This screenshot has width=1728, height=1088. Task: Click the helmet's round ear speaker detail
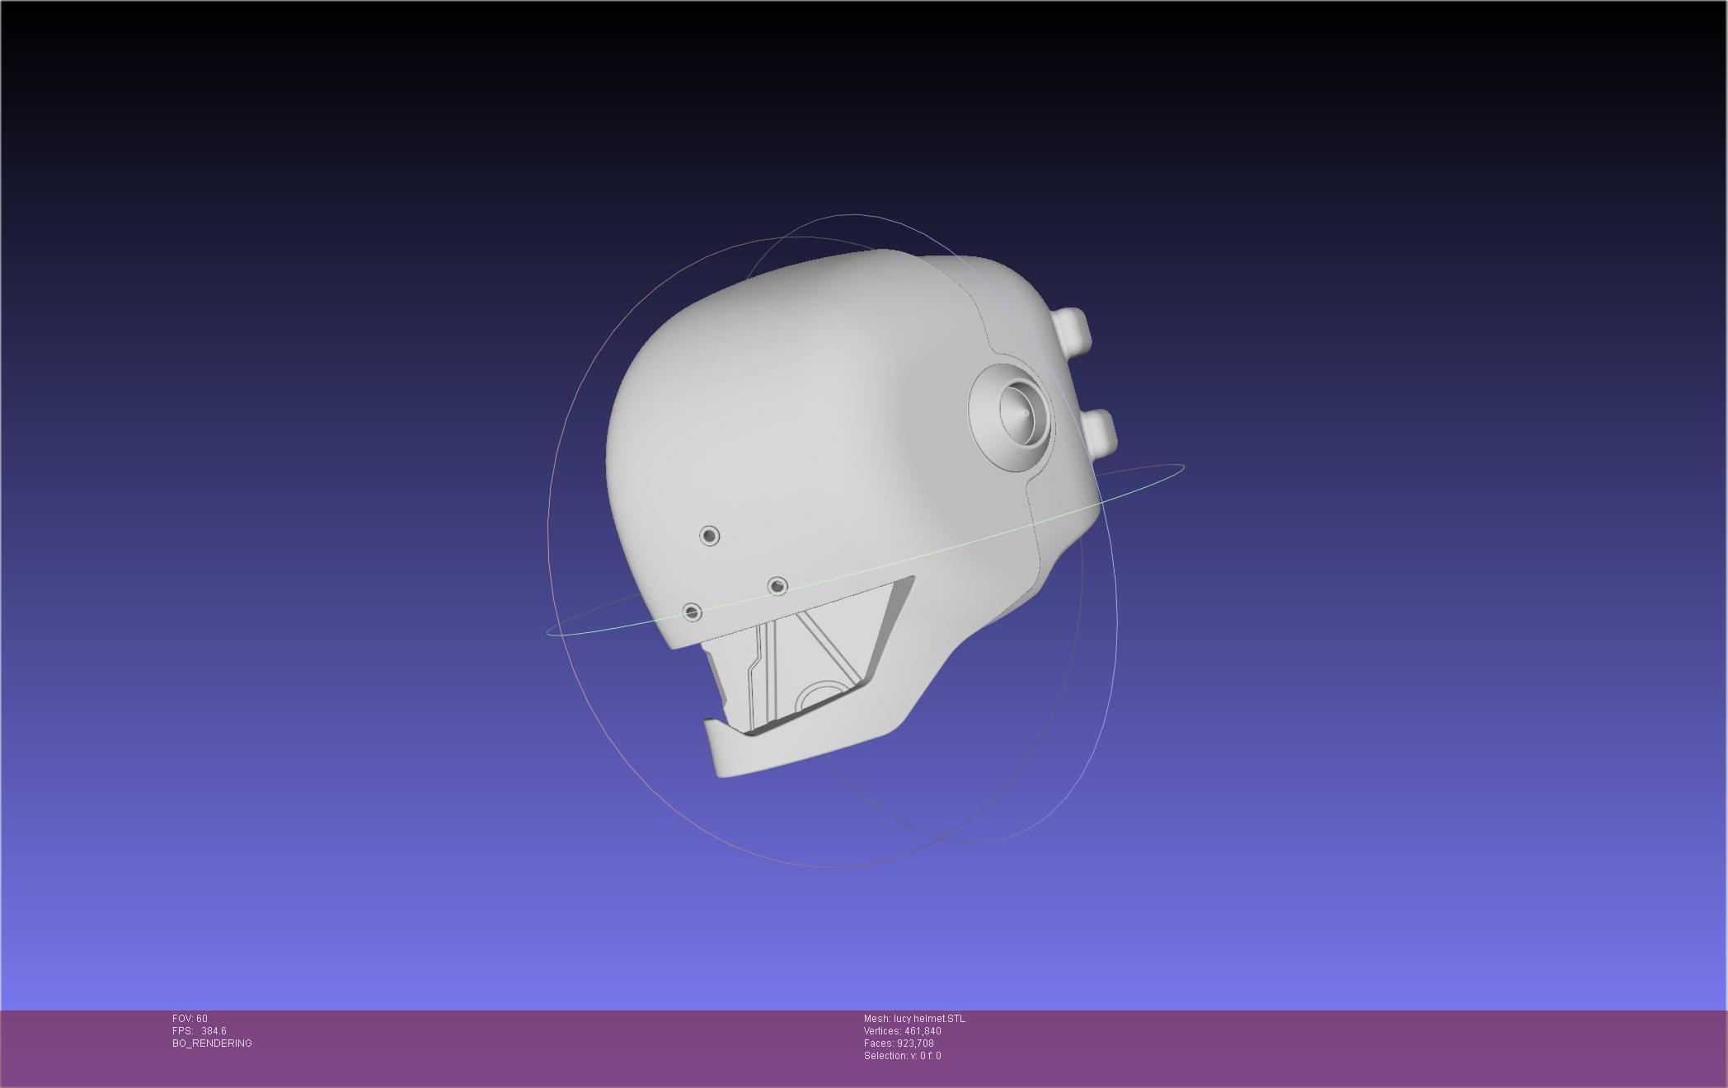pos(1012,418)
